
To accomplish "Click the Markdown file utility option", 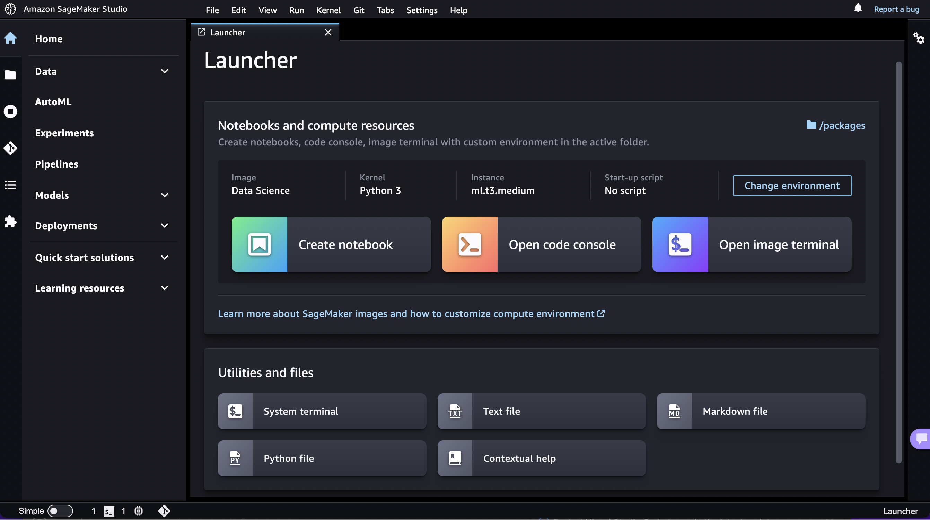I will click(x=761, y=411).
